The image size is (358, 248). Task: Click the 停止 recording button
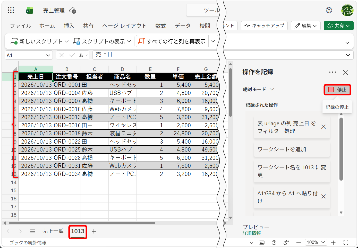[x=337, y=90]
